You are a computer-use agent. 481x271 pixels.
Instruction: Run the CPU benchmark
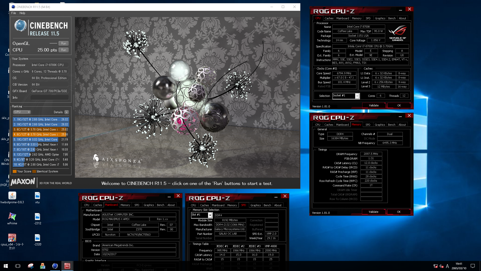[64, 50]
